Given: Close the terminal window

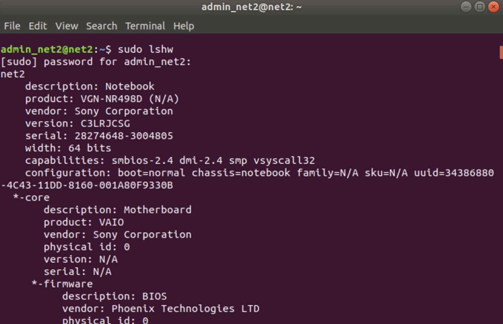Looking at the screenshot, I should [x=493, y=7].
